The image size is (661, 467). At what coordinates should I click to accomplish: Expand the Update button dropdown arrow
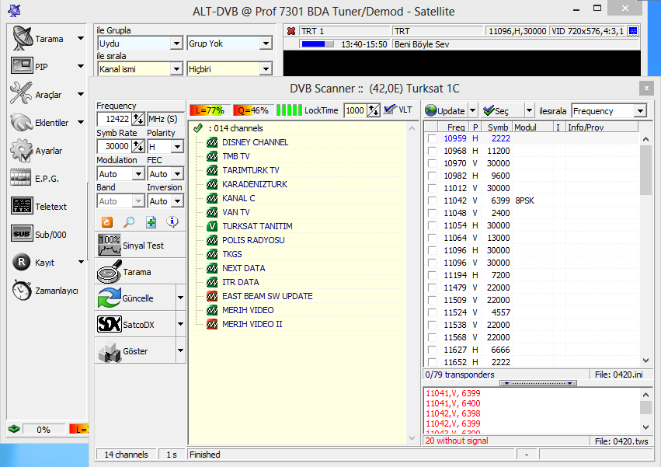[x=472, y=110]
